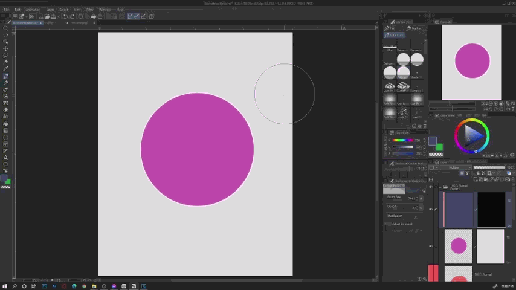This screenshot has width=516, height=290.
Task: Open the Filter menu
Action: point(89,10)
